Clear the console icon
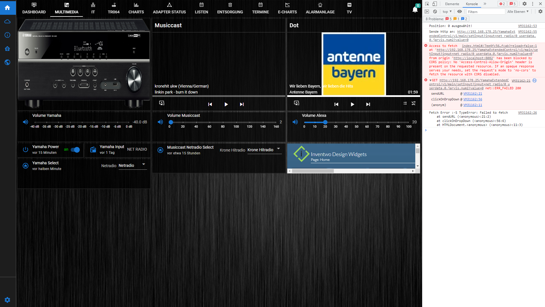545x307 pixels. (435, 12)
